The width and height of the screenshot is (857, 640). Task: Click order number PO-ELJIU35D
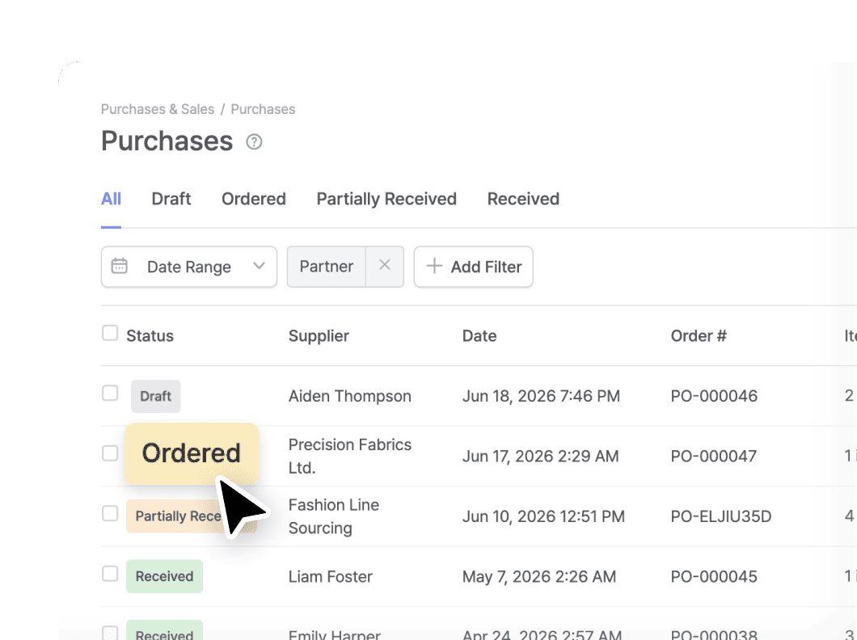click(x=721, y=516)
